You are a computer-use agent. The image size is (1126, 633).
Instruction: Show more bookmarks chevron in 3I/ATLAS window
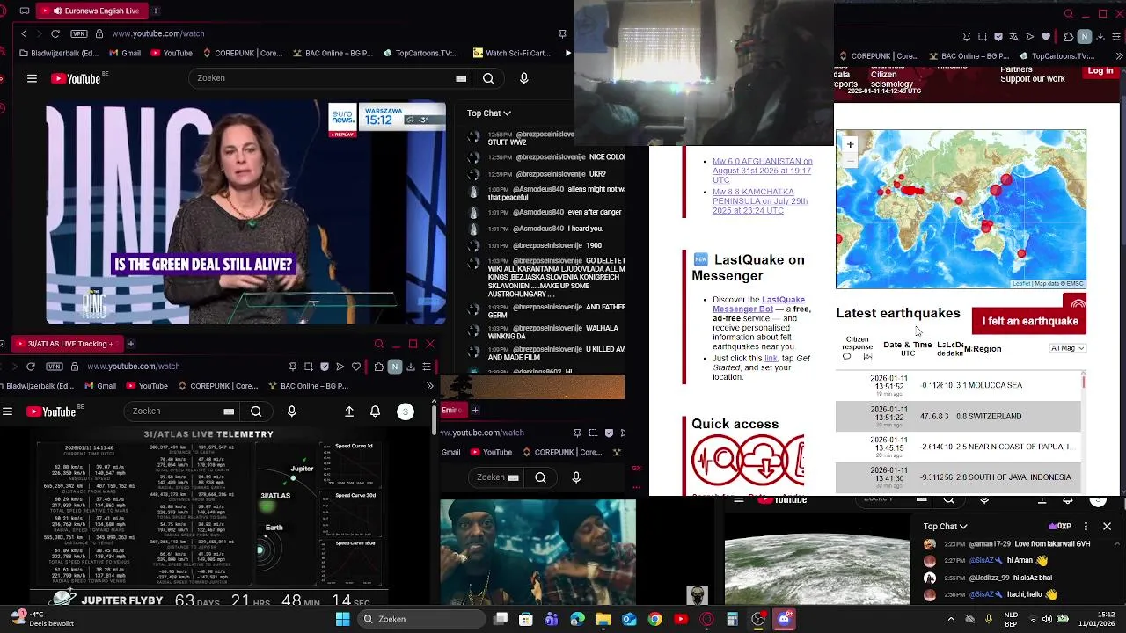(x=429, y=385)
